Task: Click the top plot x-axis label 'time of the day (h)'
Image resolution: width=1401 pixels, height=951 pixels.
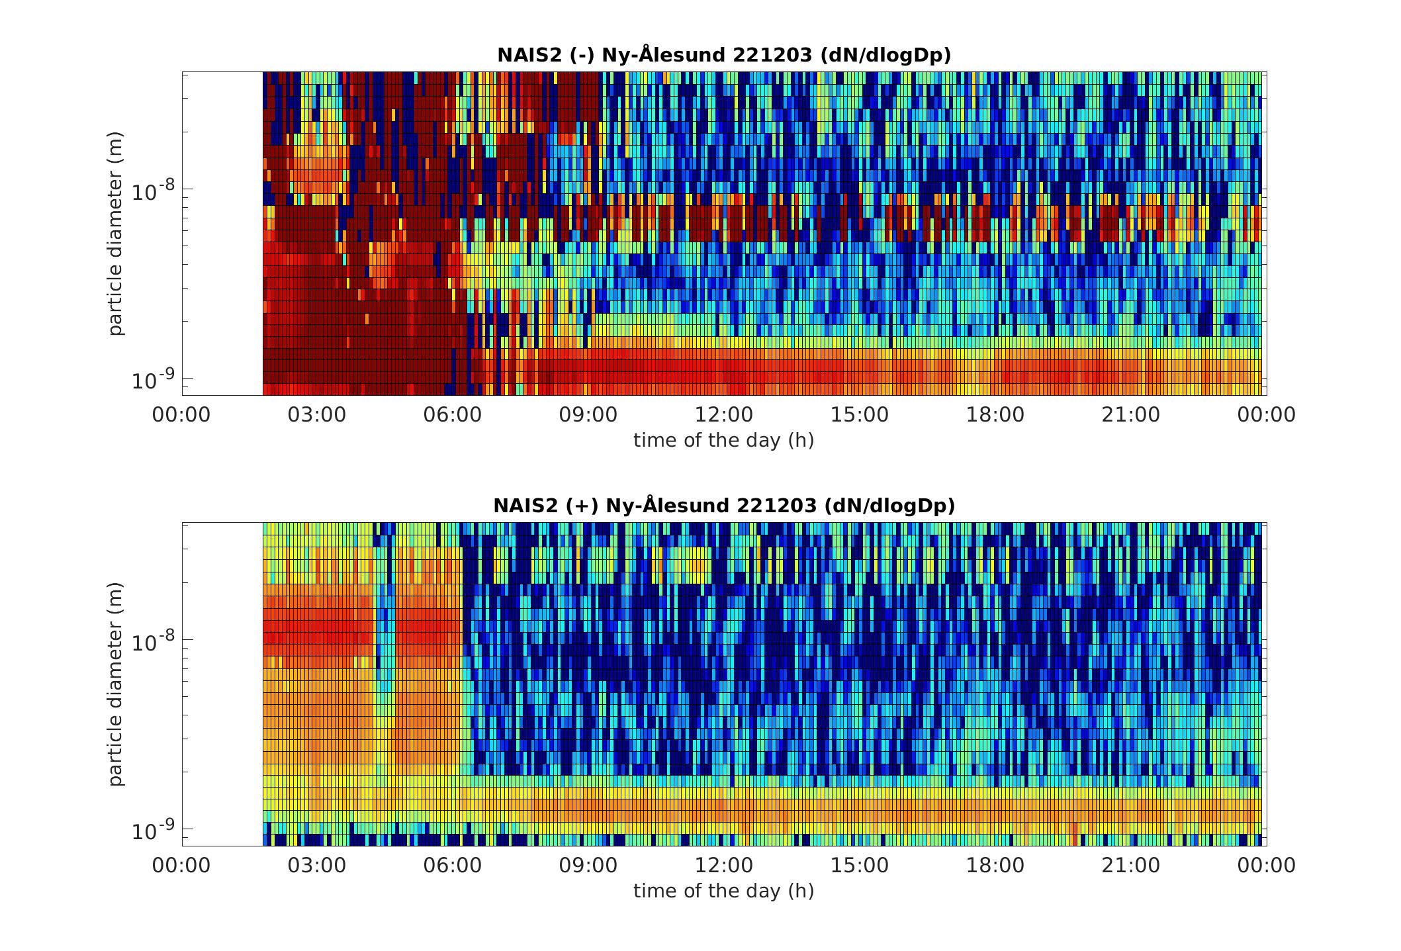Action: 724,440
